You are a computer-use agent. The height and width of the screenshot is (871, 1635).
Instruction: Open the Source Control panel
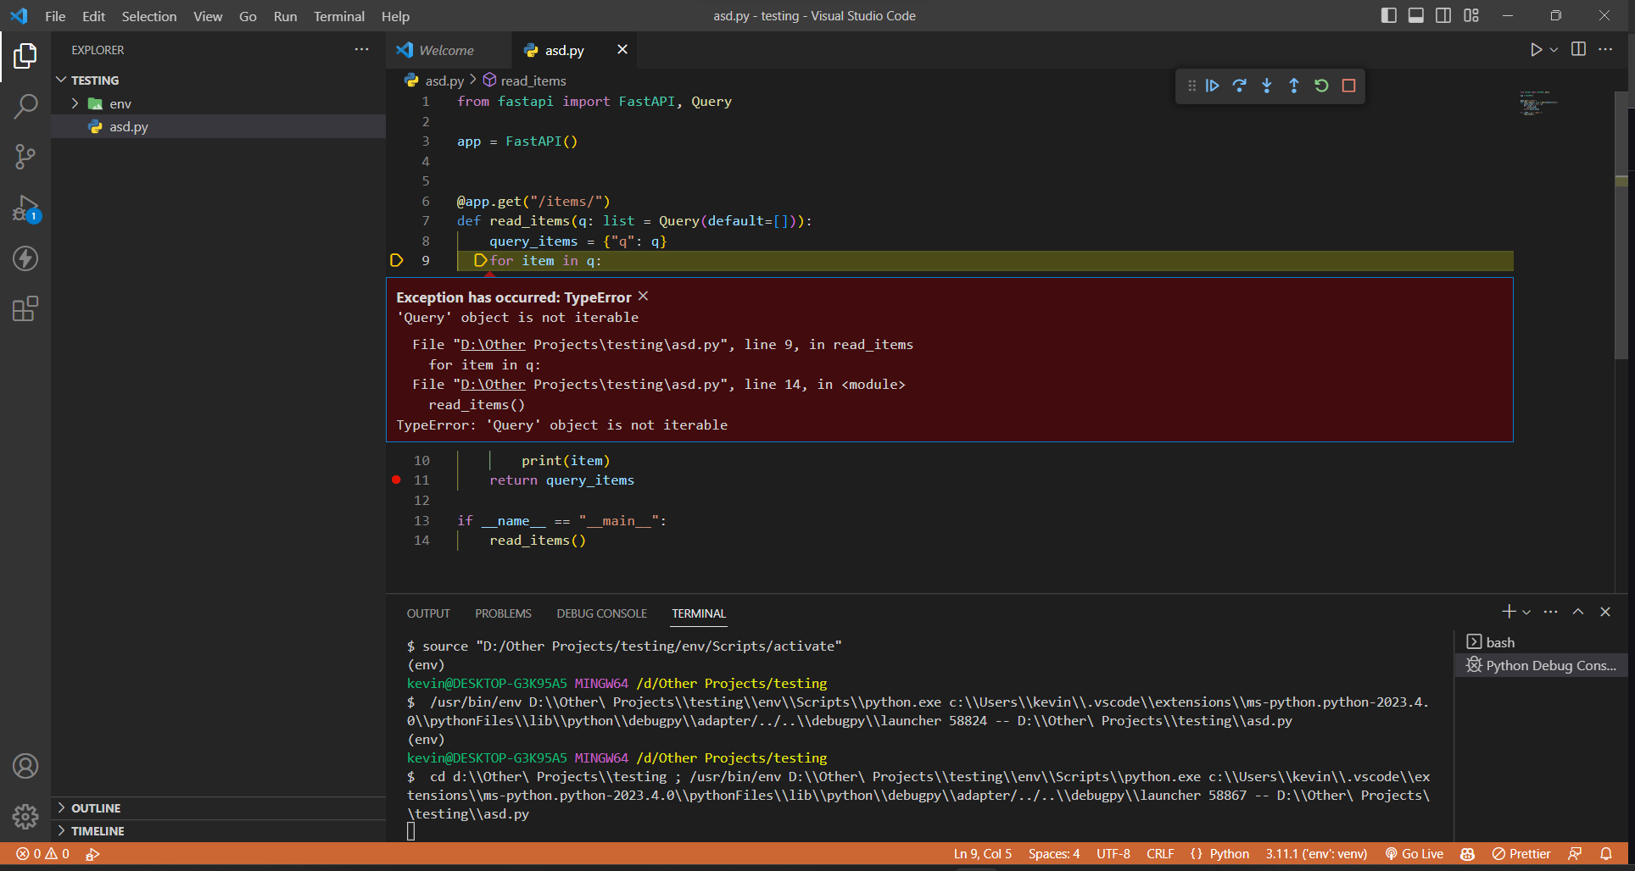pyautogui.click(x=25, y=157)
